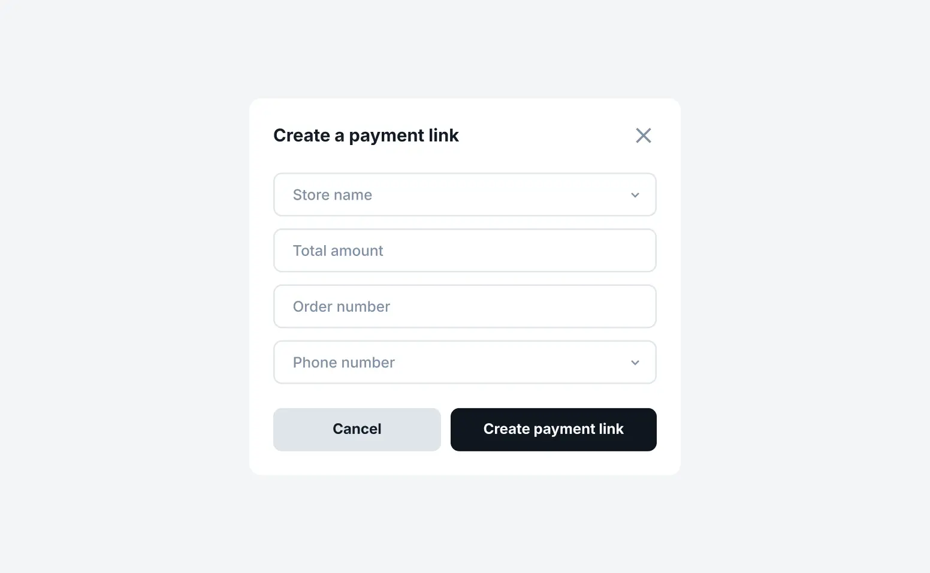Click the down arrow icon beside Store name

pyautogui.click(x=635, y=195)
